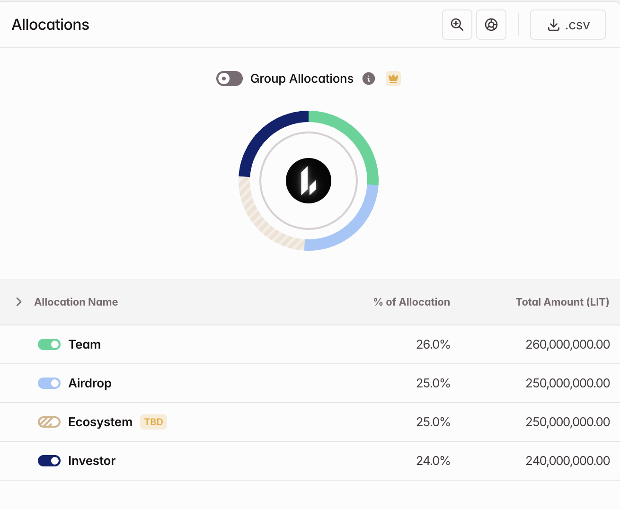Click the dark blue pill beside Investor
Screen dimensions: 620x509
pyautogui.click(x=49, y=460)
